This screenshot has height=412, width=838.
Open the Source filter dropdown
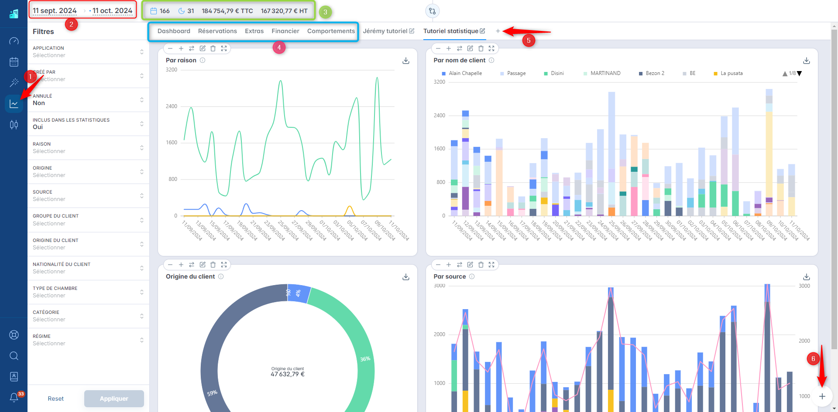pyautogui.click(x=88, y=196)
